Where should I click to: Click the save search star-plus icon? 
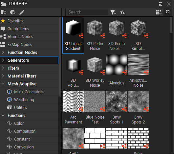click(x=122, y=12)
